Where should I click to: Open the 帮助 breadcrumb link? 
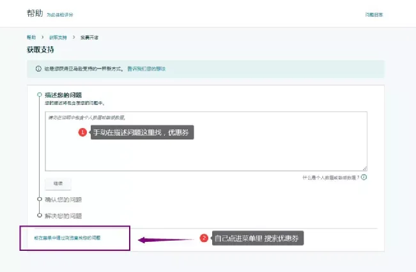click(31, 38)
